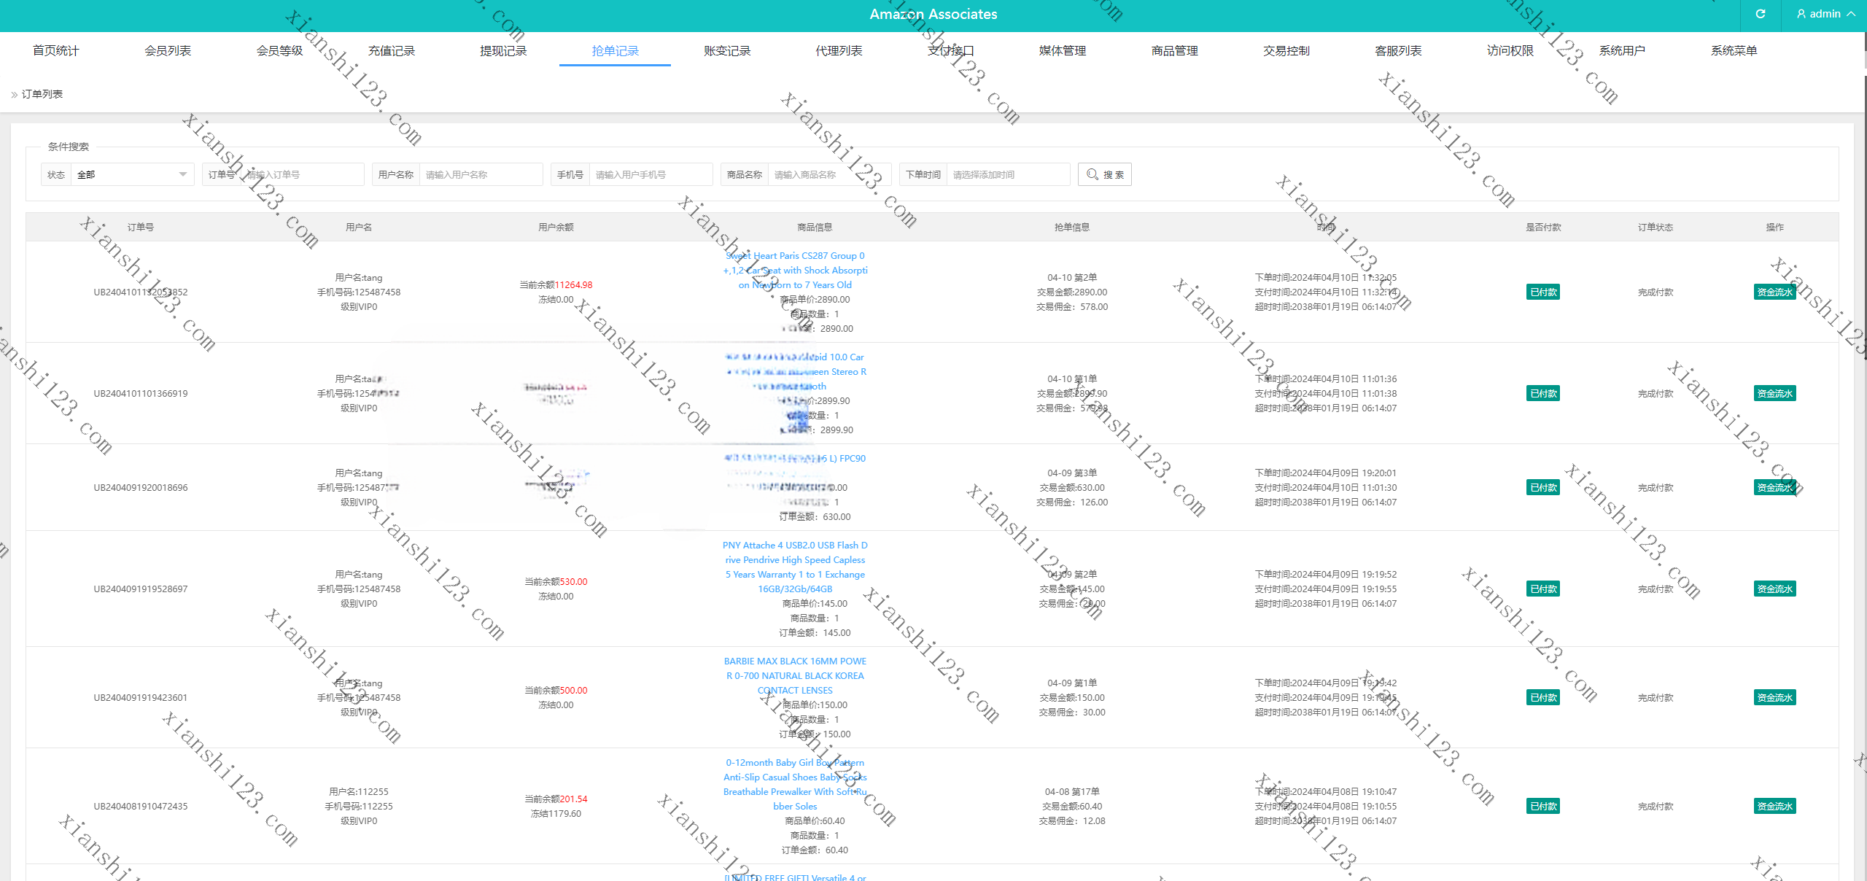Click user name 112255 cell

(359, 791)
